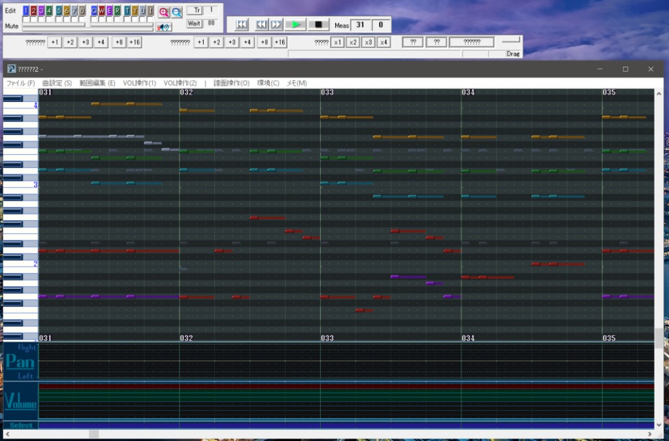Select melody track 8 edit button

point(82,10)
